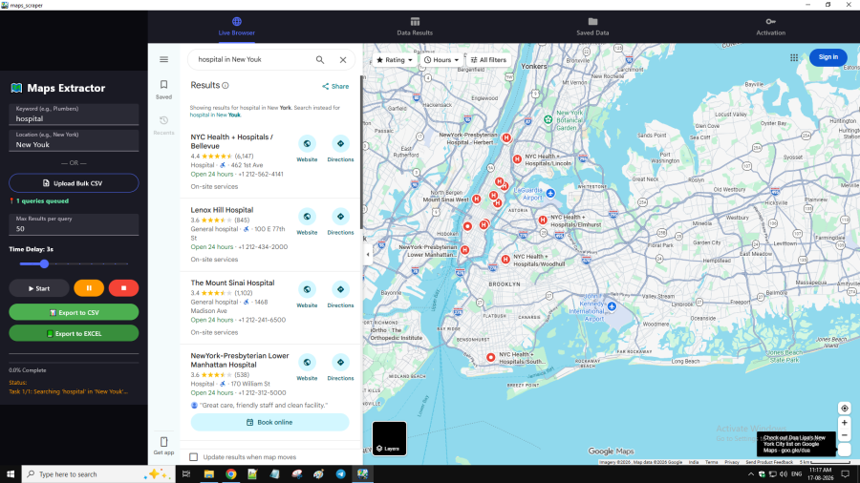Get Directions to NewYork-Presbyterian Lower Manhattan
The image size is (860, 483).
click(340, 367)
